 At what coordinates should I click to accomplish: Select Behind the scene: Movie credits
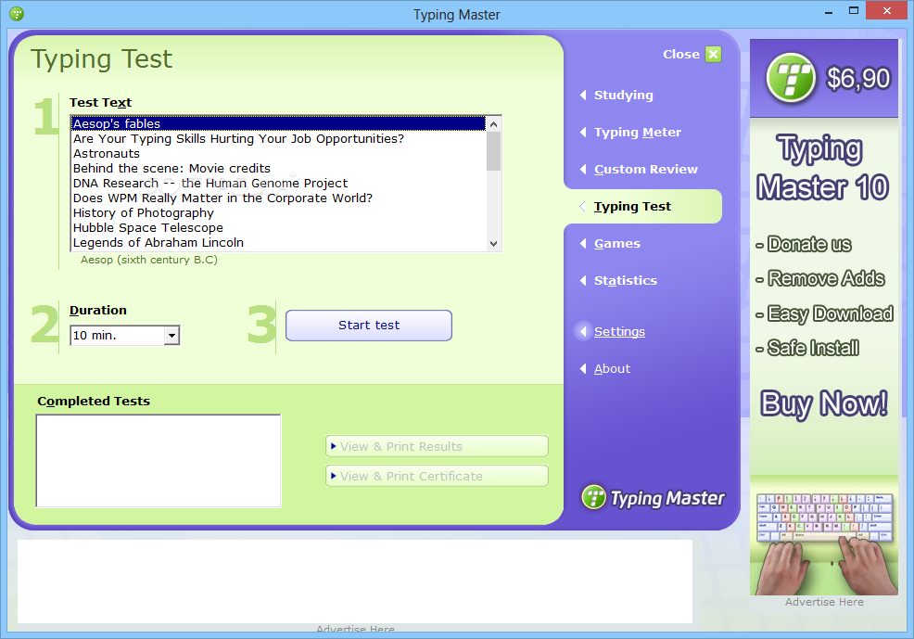point(279,169)
